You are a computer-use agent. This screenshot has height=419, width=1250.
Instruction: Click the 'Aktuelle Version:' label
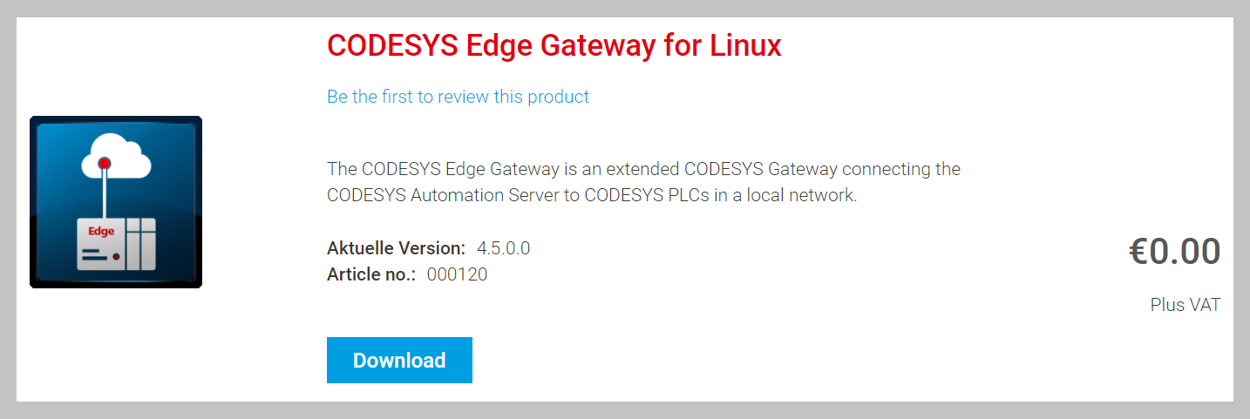tap(396, 248)
